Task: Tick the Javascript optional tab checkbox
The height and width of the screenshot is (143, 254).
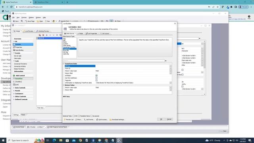Action: click(92, 116)
